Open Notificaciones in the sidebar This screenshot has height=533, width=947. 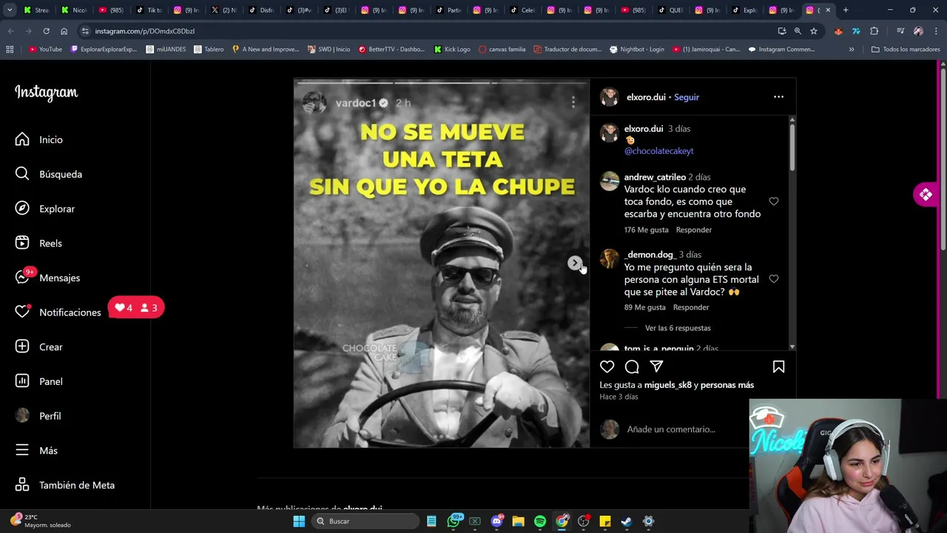pos(58,312)
